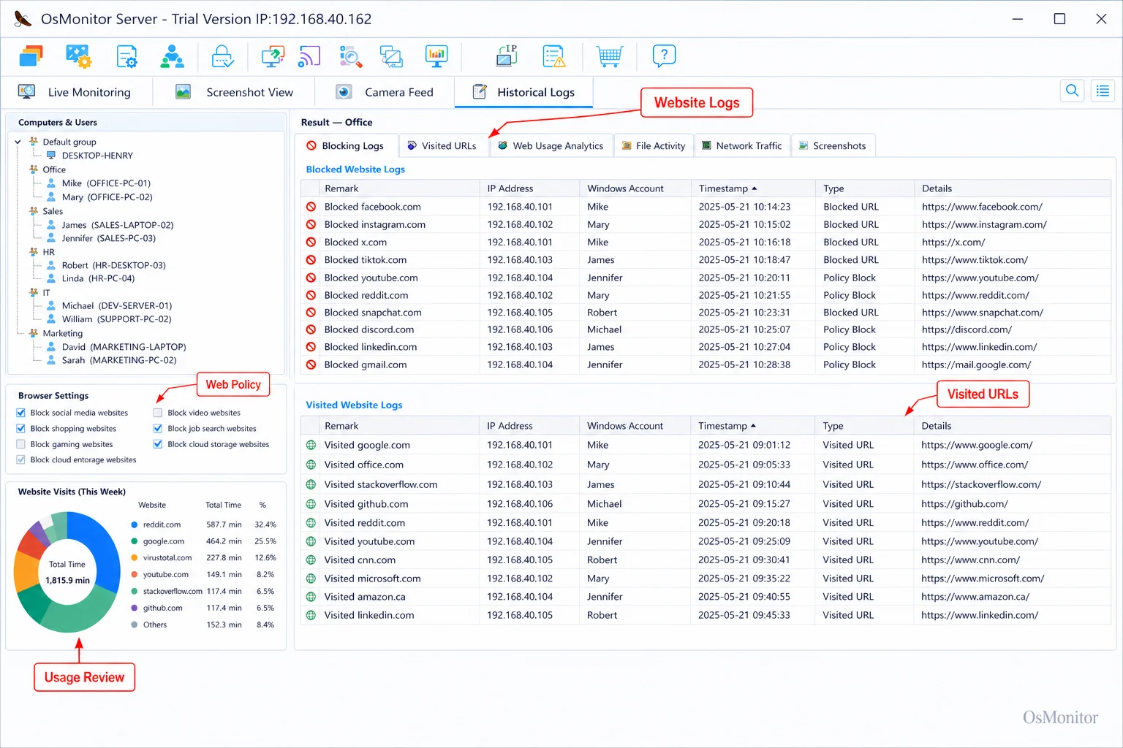The image size is (1123, 748).
Task: Click the list view button at top right
Action: pos(1103,91)
